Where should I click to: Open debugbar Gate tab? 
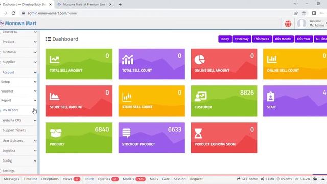pyautogui.click(x=166, y=179)
